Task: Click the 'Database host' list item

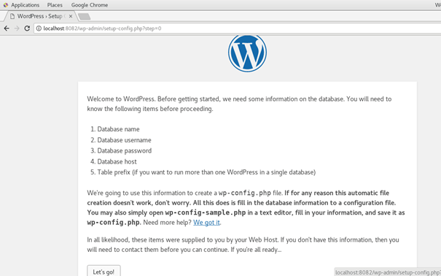Action: click(117, 161)
